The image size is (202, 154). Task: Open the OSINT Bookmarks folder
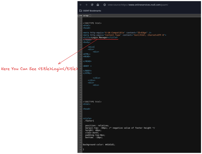click(90, 11)
